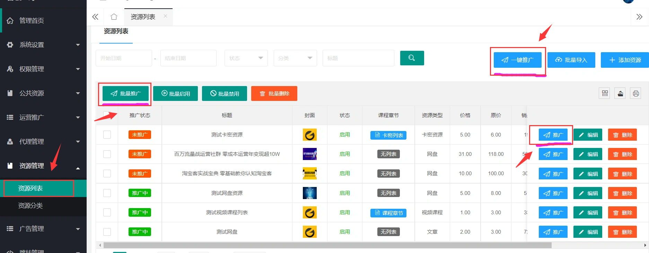The height and width of the screenshot is (253, 649).
Task: Click the green search magnifier button
Action: [x=412, y=58]
